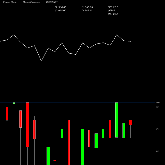Click the 'OL: 2.03' reading
This screenshot has height=165, width=165.
pyautogui.click(x=113, y=14)
